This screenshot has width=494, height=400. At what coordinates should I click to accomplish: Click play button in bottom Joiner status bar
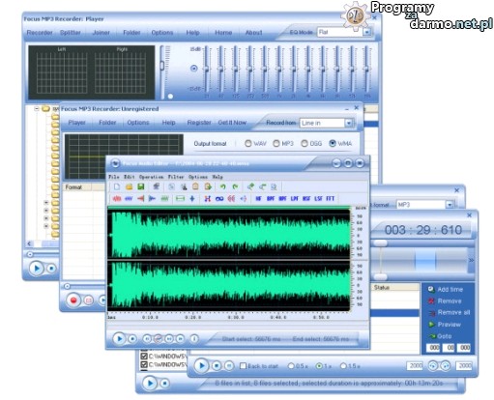150,384
